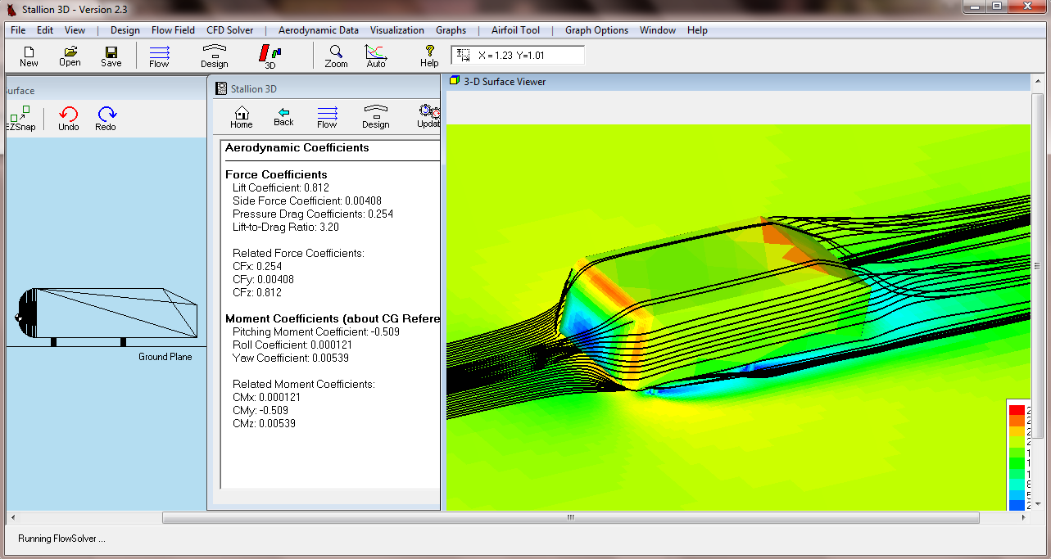Image resolution: width=1051 pixels, height=559 pixels.
Task: Click the Aerodynamic Coefficients heading
Action: [x=297, y=148]
